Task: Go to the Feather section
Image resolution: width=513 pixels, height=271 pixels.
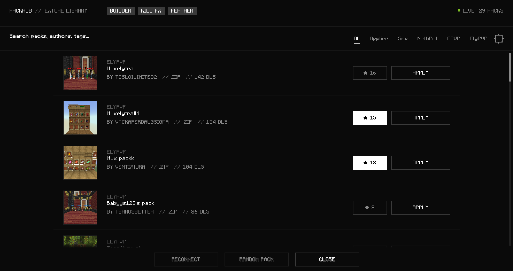Action: pyautogui.click(x=182, y=11)
